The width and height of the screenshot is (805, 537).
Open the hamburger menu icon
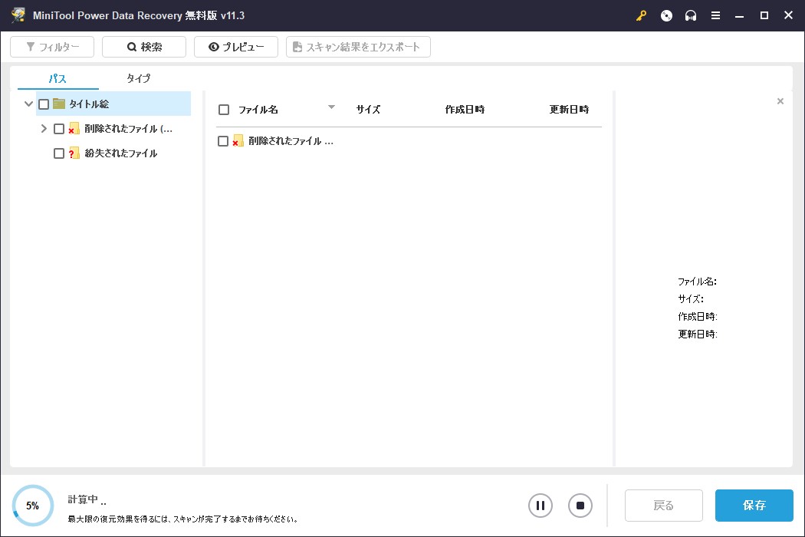[715, 16]
